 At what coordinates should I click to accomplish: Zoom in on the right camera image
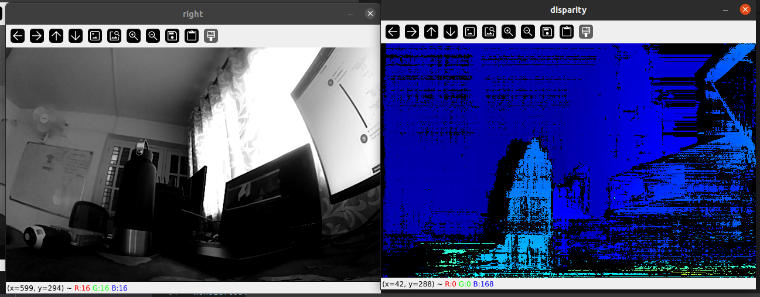coord(134,36)
